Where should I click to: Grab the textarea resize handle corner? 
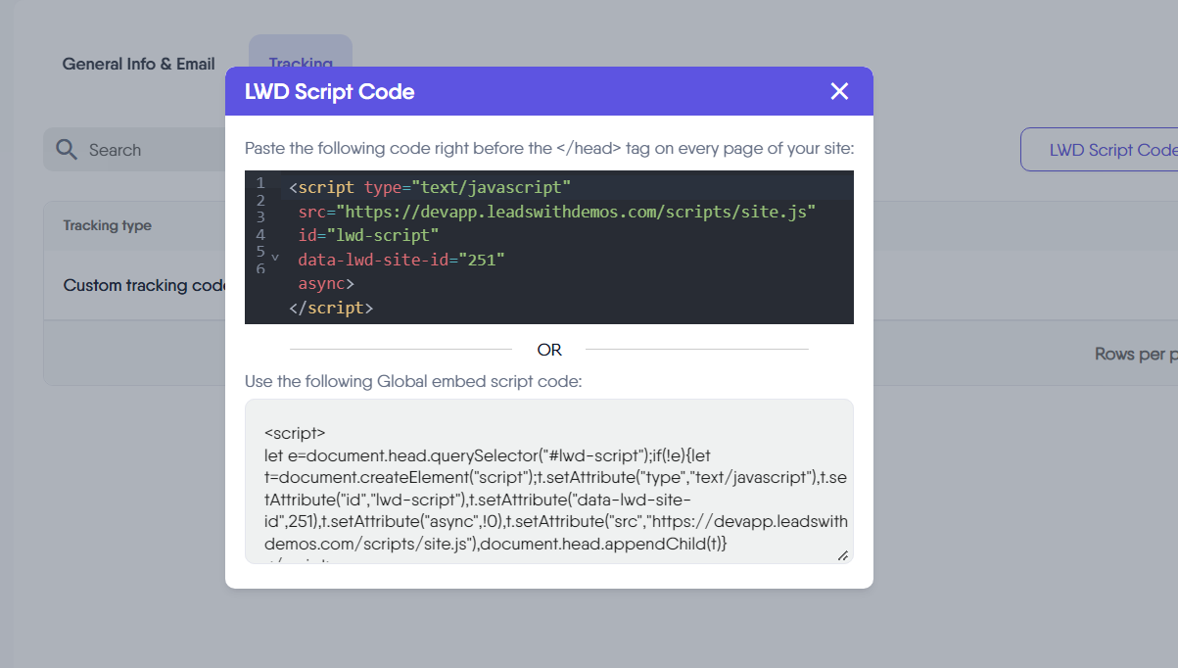point(842,555)
